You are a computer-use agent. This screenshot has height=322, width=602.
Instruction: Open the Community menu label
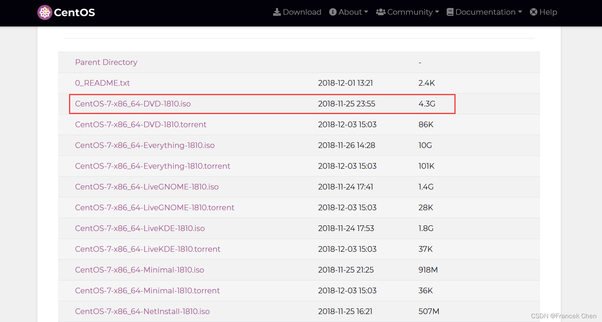tap(410, 12)
